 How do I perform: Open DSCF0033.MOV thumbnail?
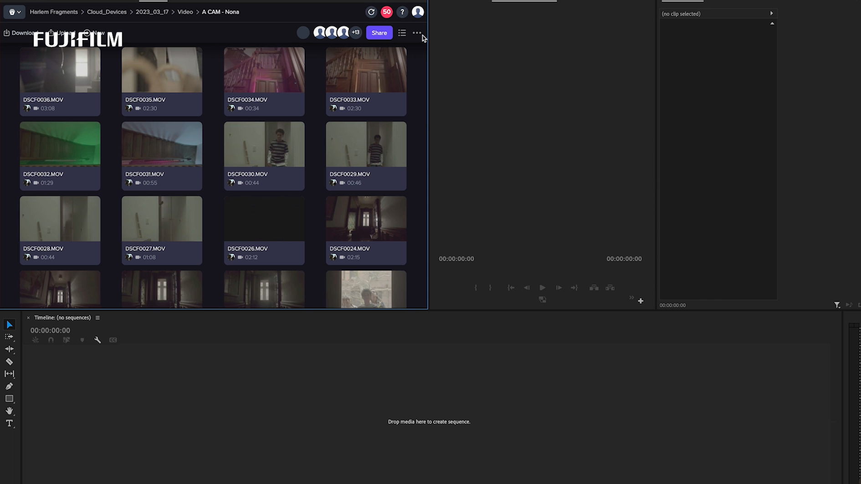[366, 70]
